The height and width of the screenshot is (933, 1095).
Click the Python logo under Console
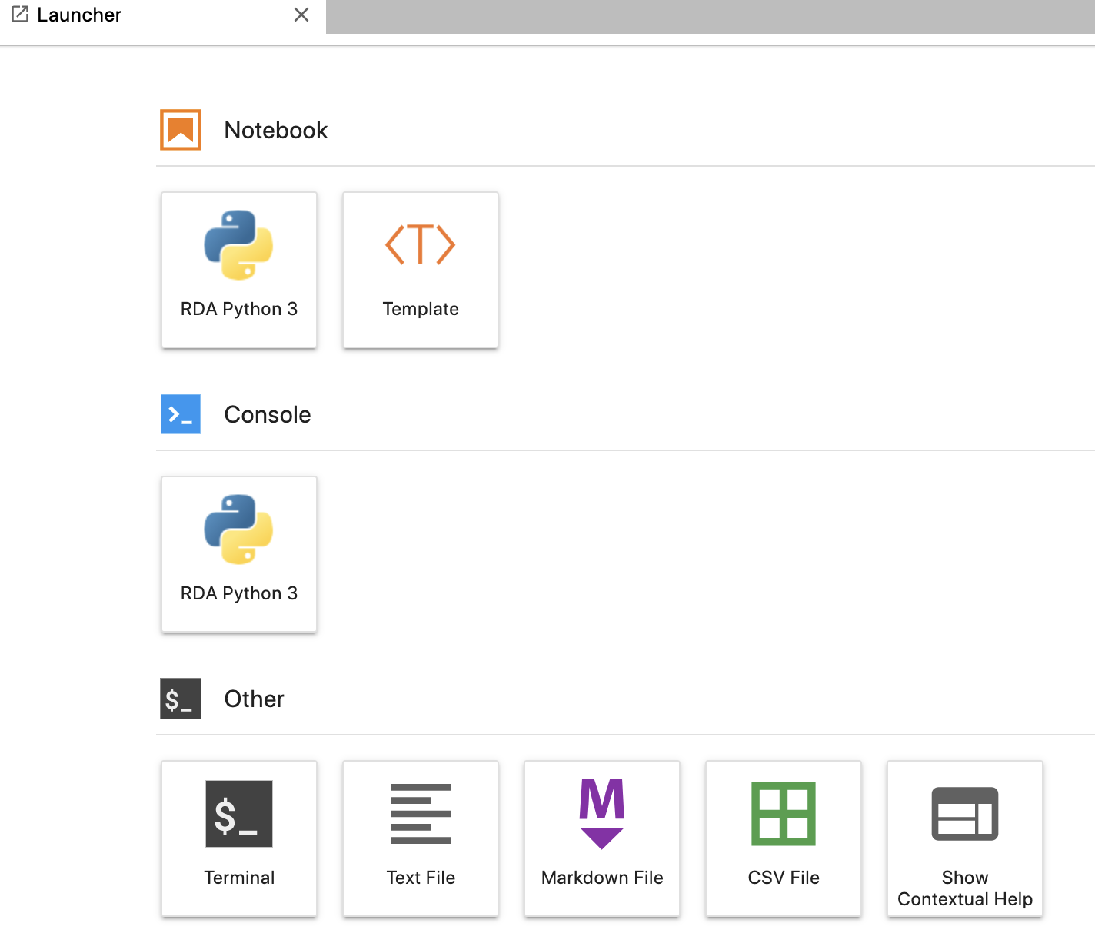tap(238, 528)
